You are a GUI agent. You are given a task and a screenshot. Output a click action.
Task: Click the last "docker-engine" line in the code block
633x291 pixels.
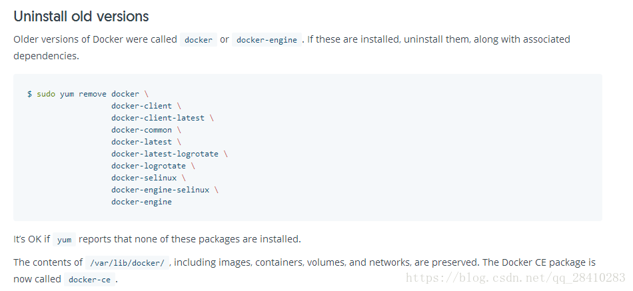pos(141,202)
